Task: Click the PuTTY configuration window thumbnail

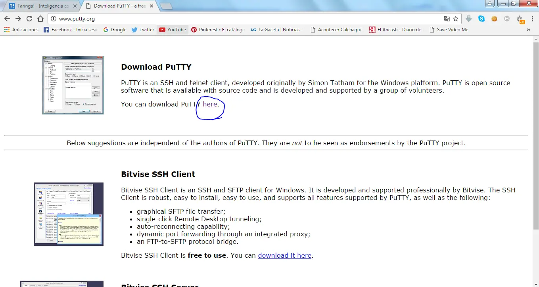Action: [x=73, y=85]
